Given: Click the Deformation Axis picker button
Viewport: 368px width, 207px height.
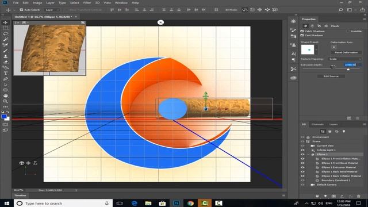Looking at the screenshot, I should click(333, 47).
